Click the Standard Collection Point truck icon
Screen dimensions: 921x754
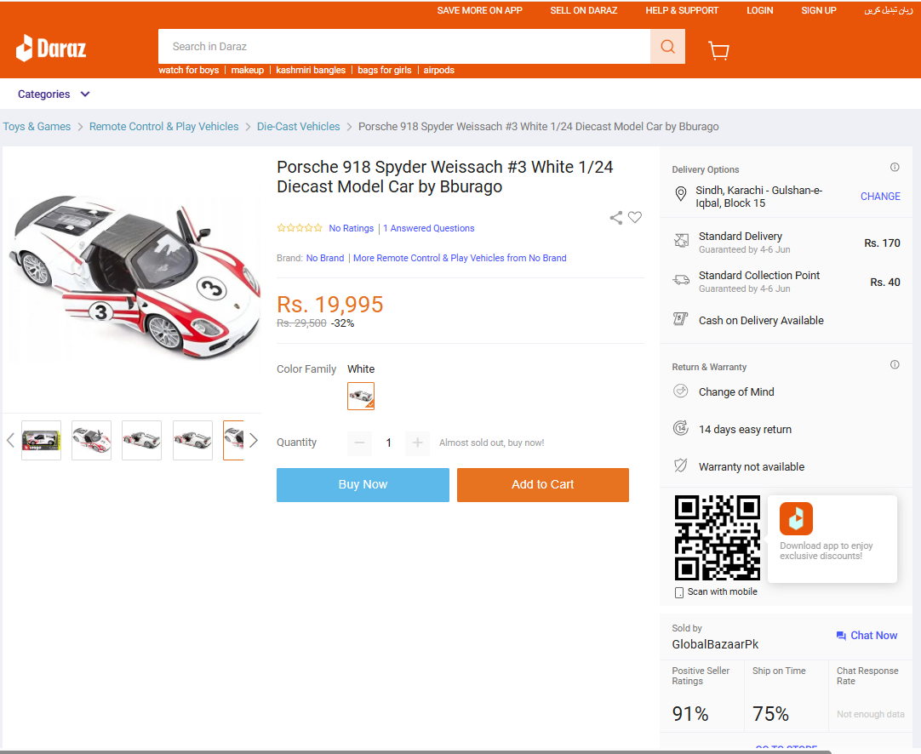681,280
